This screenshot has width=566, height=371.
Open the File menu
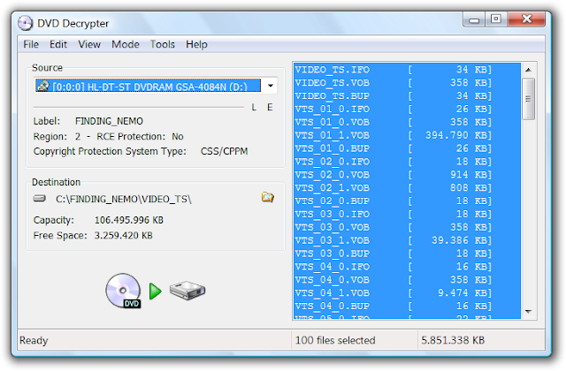(31, 44)
